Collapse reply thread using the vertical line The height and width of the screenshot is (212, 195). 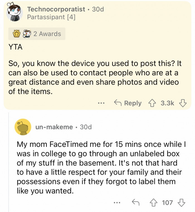point(9,161)
